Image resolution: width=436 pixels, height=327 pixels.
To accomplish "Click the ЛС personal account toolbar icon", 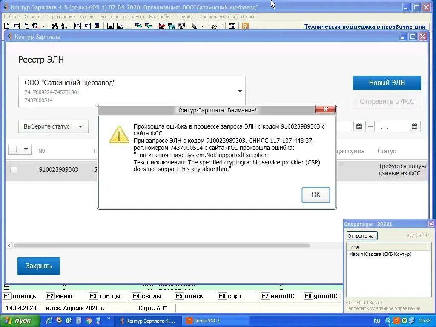I will (x=16, y=26).
